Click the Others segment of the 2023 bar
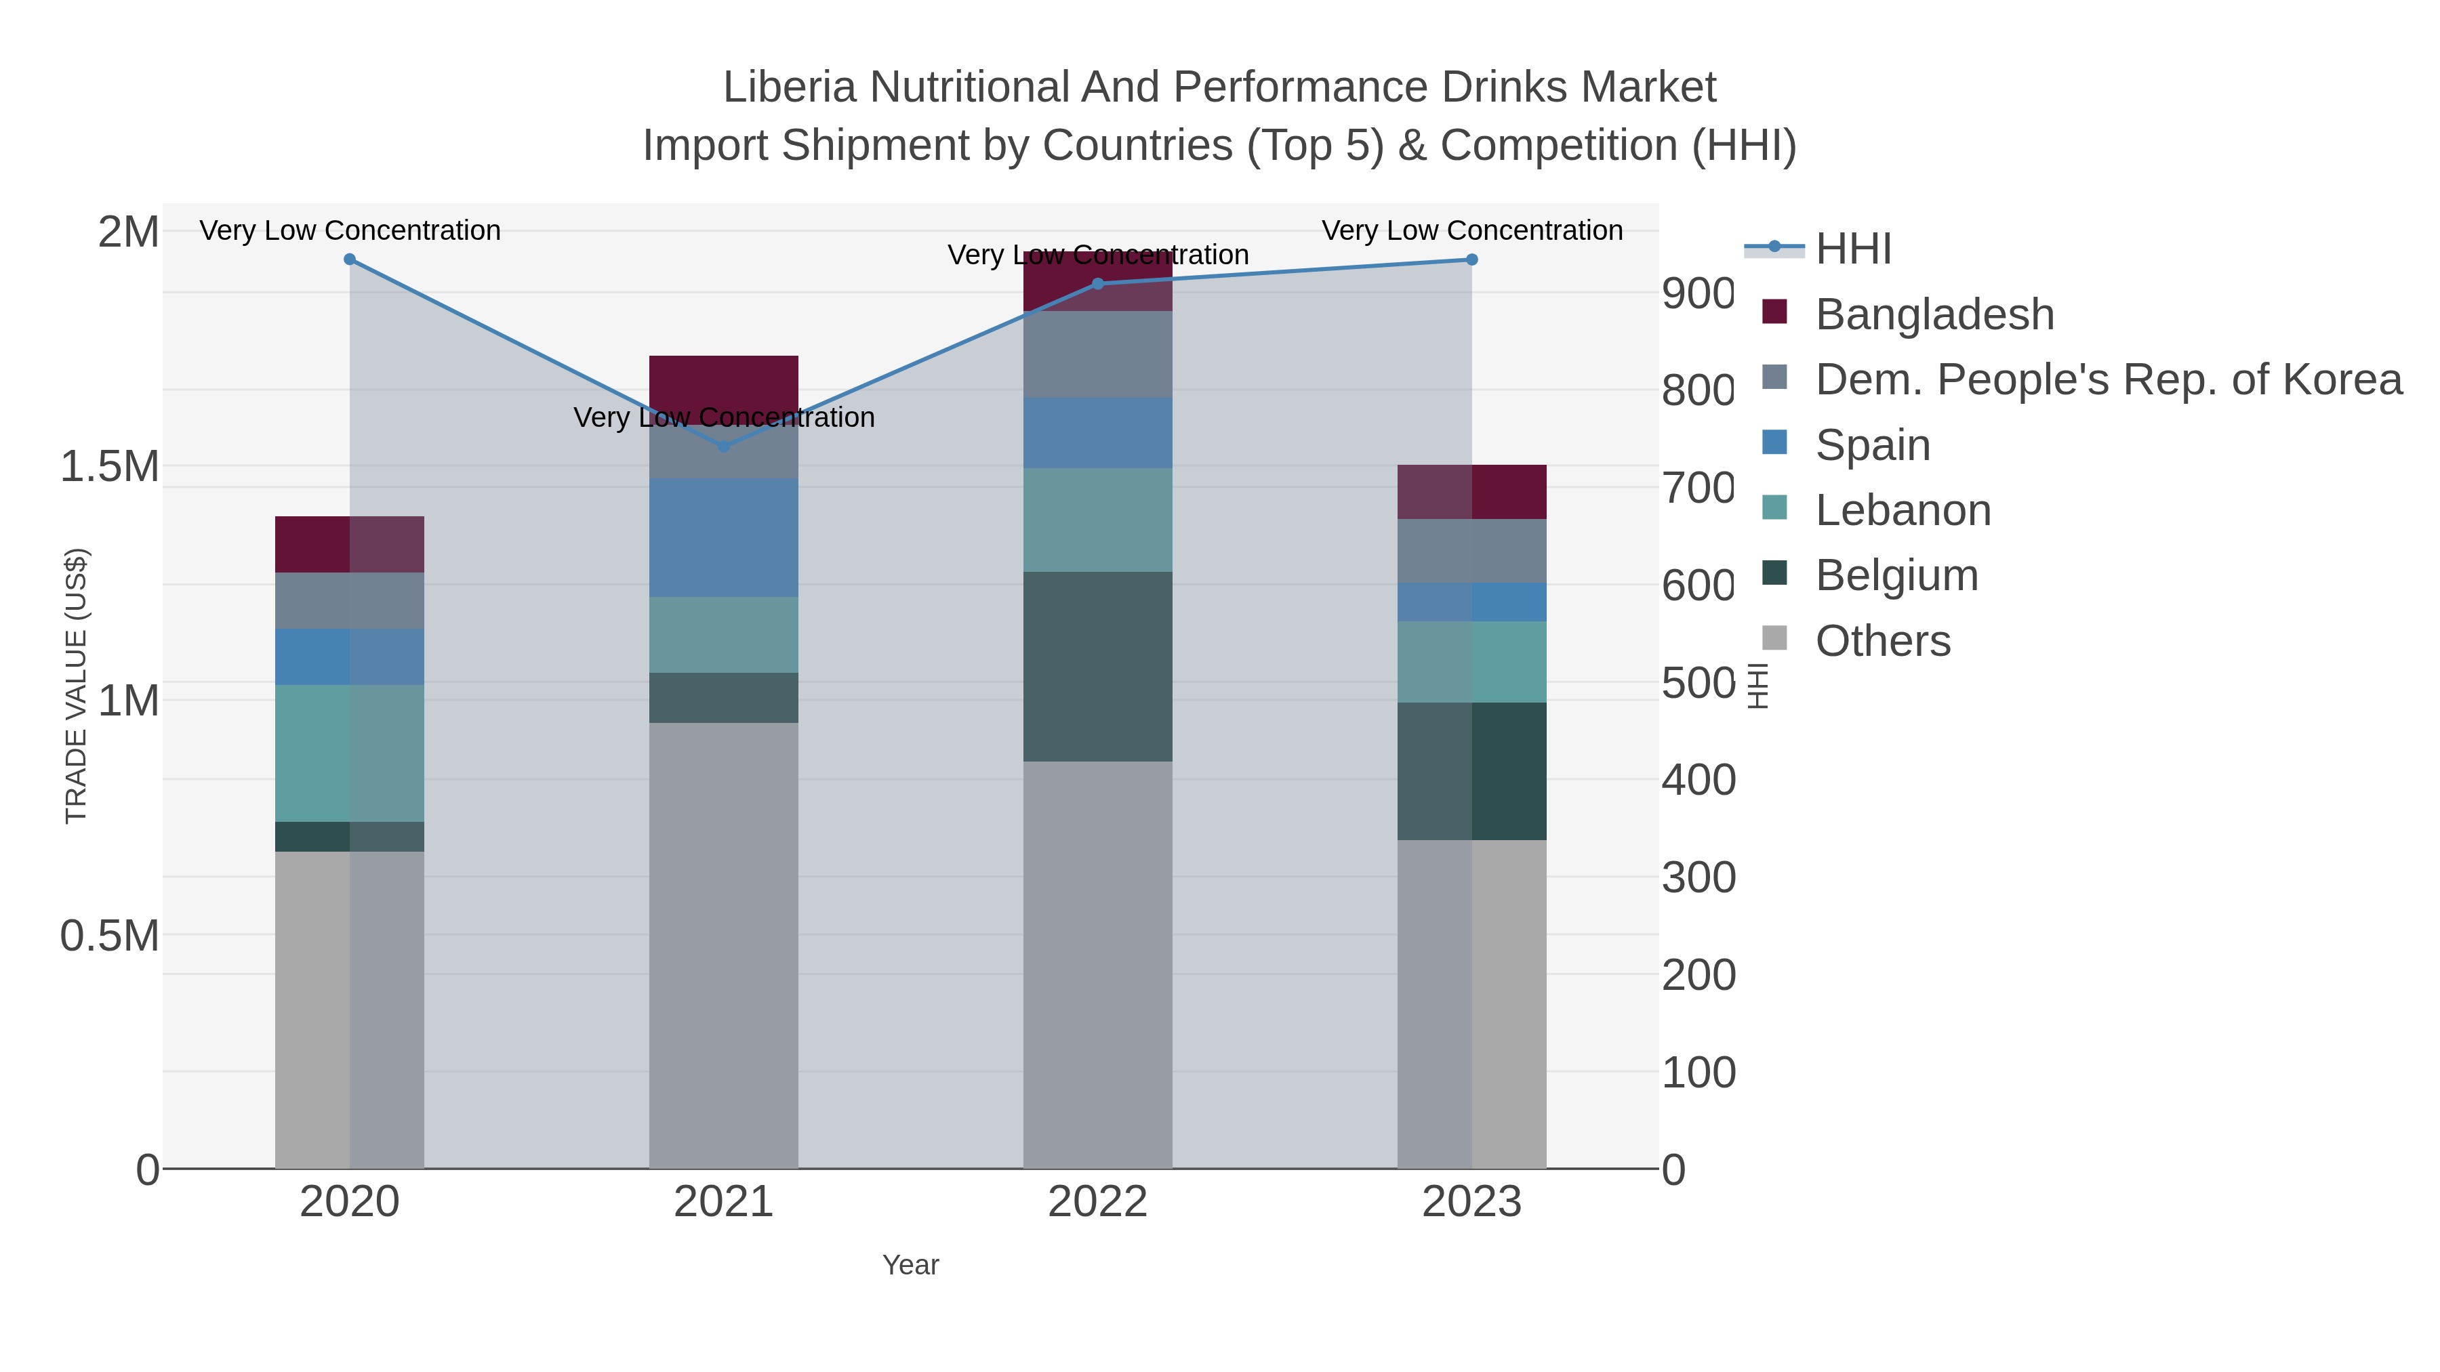The width and height of the screenshot is (2440, 1372). pyautogui.click(x=1472, y=1003)
